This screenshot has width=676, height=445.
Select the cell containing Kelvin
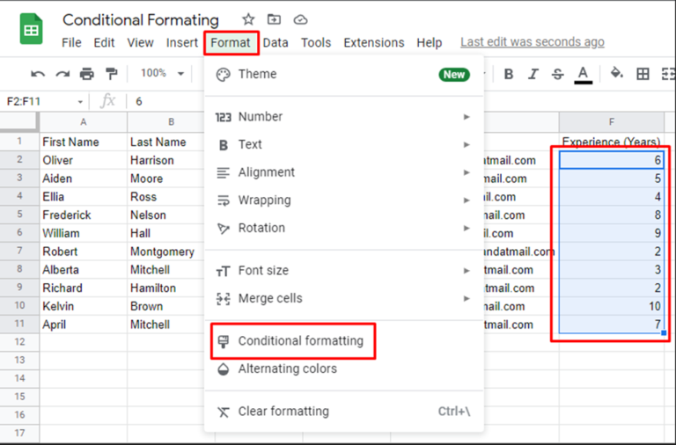pos(84,306)
